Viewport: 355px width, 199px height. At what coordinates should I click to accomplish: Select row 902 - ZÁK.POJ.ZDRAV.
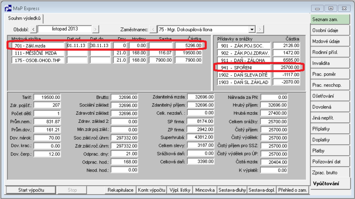tap(259, 53)
